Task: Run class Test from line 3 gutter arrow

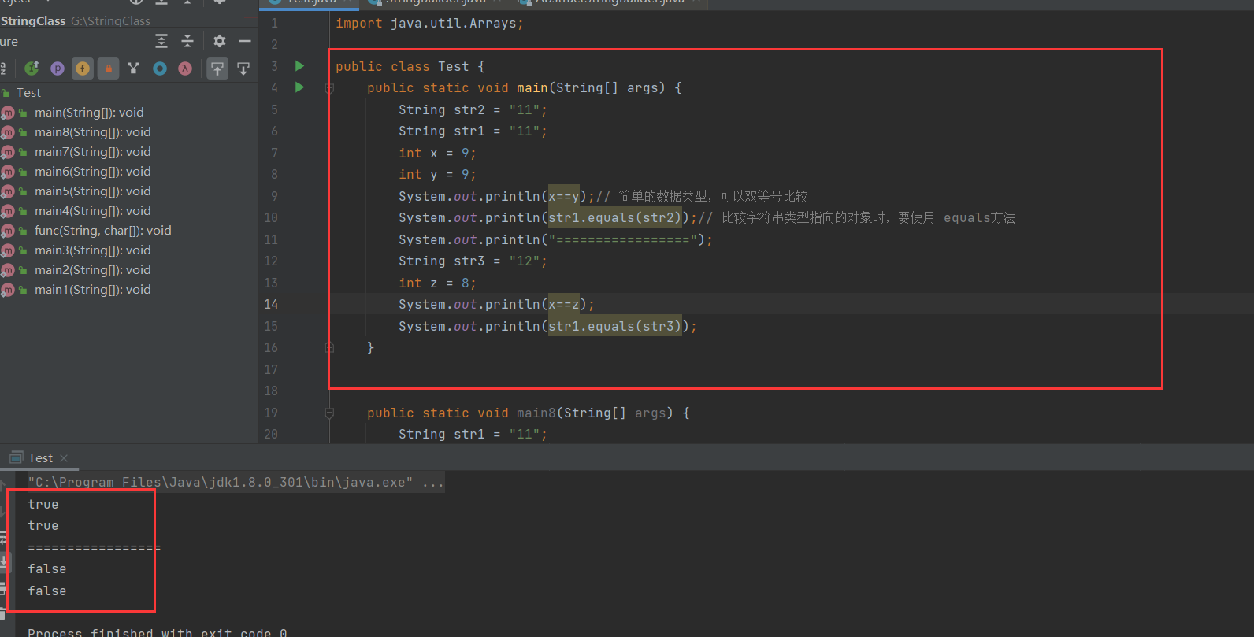Action: pyautogui.click(x=299, y=66)
